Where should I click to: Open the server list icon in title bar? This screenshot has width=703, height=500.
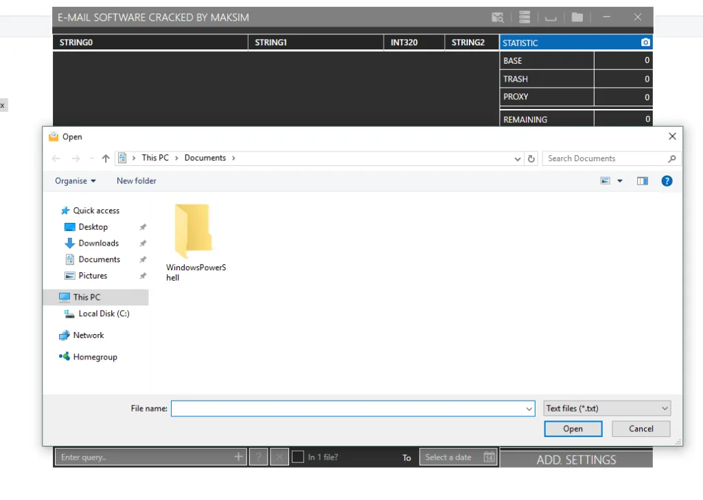[x=525, y=17]
